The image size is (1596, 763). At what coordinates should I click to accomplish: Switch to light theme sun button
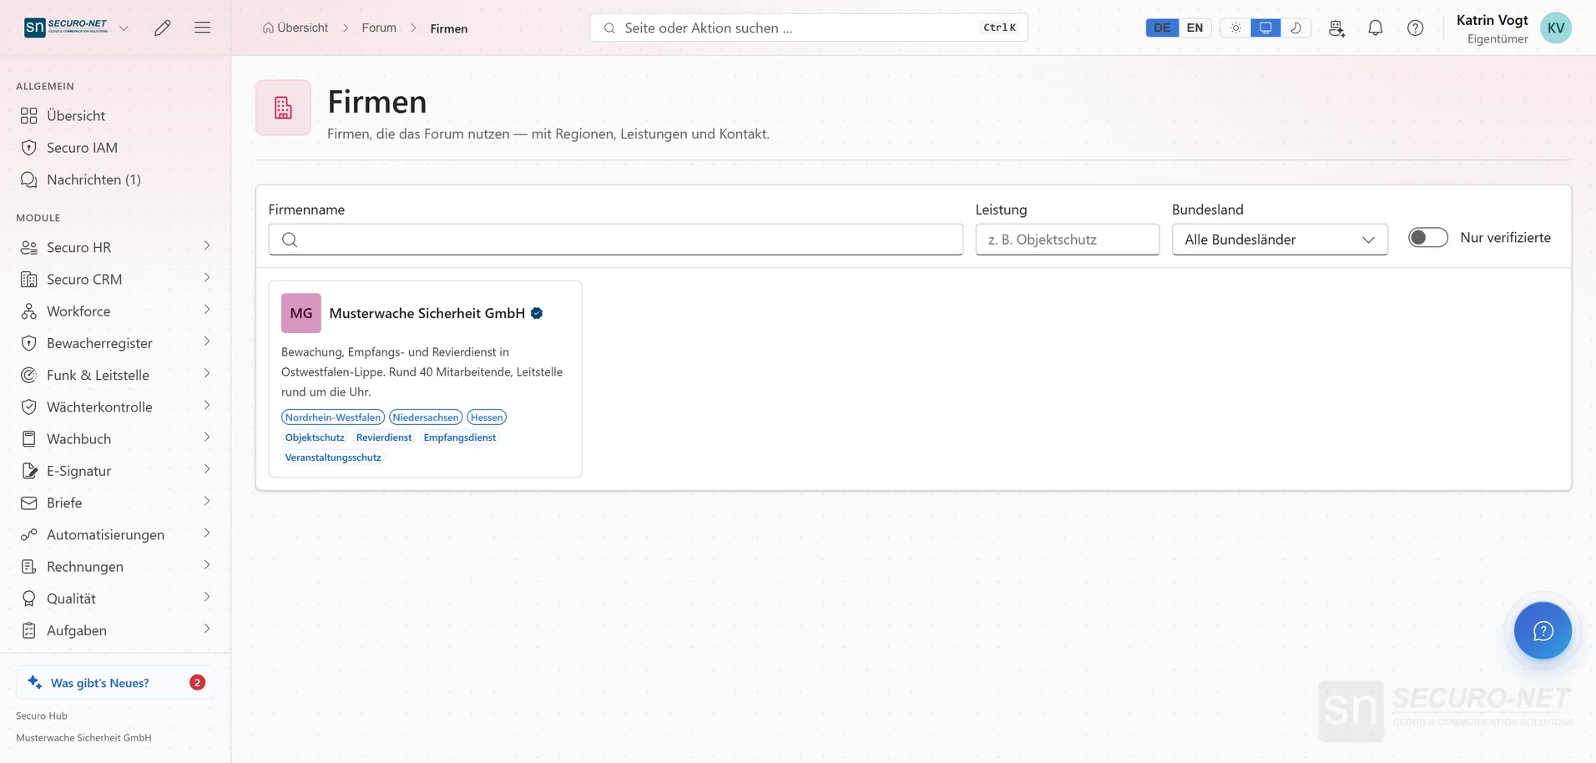pyautogui.click(x=1235, y=28)
